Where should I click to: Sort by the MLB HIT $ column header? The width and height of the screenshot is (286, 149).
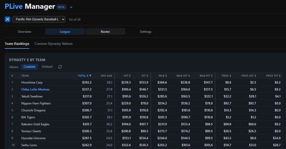pos(183,76)
